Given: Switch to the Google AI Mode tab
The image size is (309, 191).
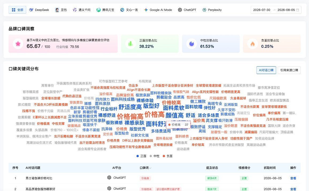Looking at the screenshot, I should click(x=158, y=10).
